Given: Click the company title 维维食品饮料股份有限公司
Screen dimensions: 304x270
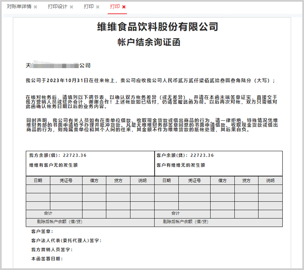Looking at the screenshot, I should point(157,27).
